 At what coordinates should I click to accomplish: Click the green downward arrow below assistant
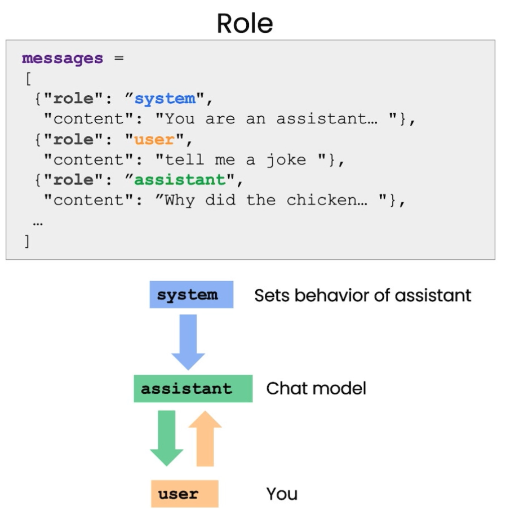pos(167,438)
